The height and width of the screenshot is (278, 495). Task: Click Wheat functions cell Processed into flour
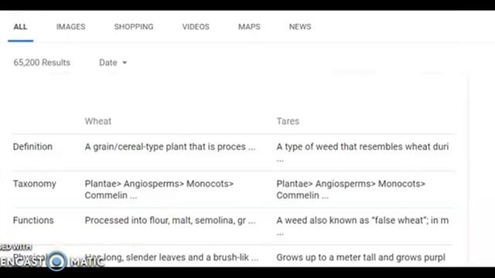pos(170,220)
